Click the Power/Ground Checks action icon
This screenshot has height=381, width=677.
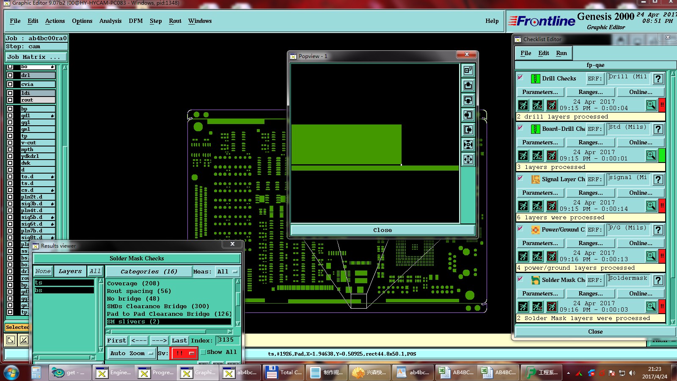pyautogui.click(x=535, y=230)
